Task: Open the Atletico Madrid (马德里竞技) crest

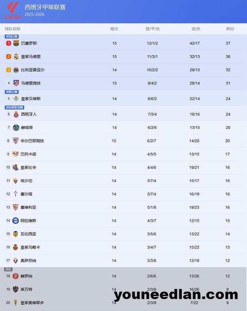Action: (x=16, y=83)
